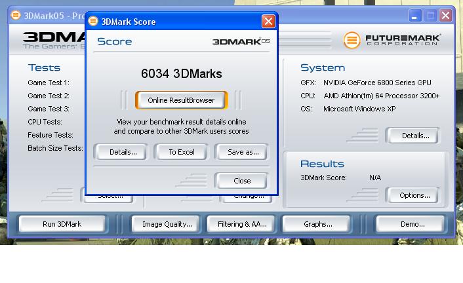Open the Image Quality... tool

coord(167,224)
